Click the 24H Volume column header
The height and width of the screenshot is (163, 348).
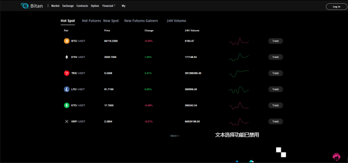point(192,31)
